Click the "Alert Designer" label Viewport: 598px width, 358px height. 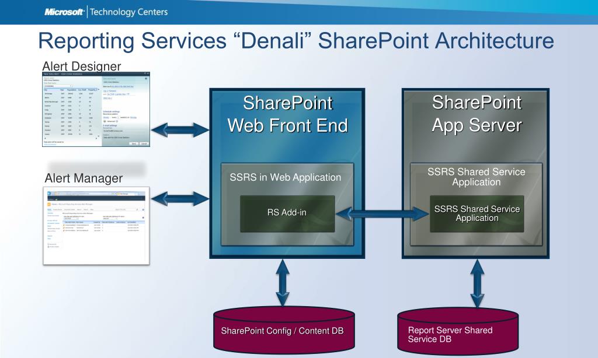click(82, 66)
